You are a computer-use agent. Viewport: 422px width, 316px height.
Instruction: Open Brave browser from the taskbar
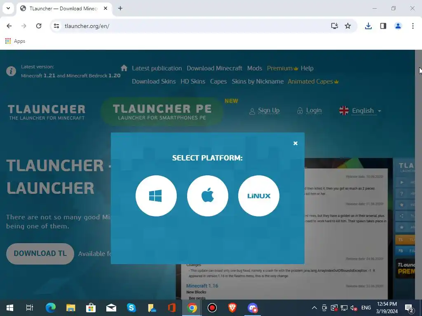(232, 308)
